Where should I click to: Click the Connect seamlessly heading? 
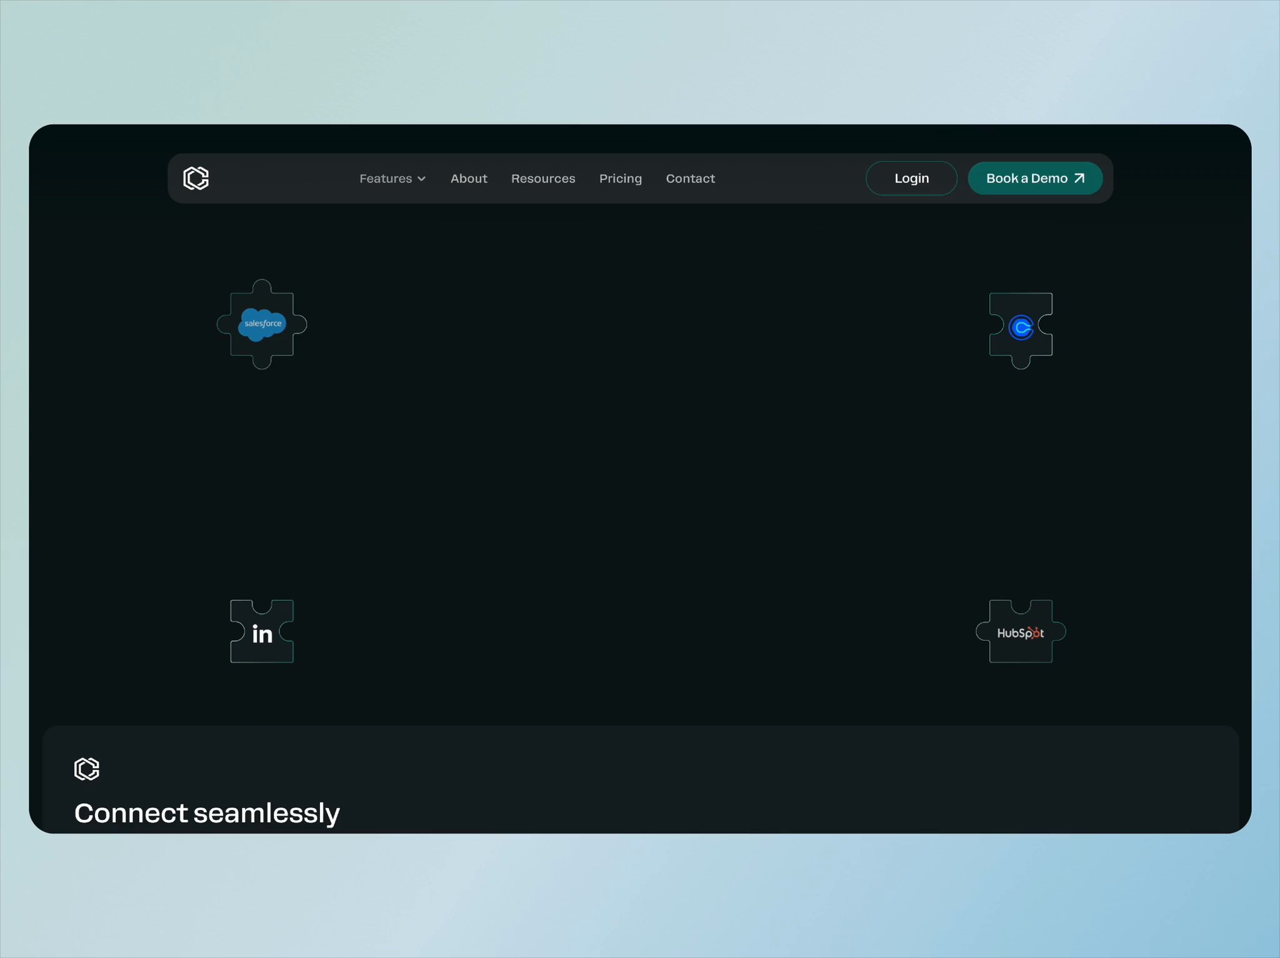[207, 813]
